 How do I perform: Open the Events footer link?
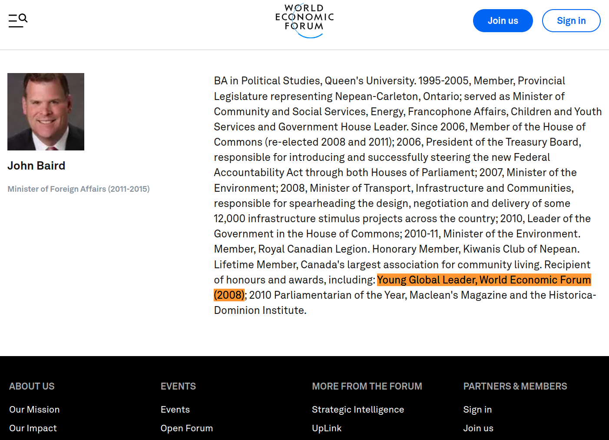click(175, 410)
